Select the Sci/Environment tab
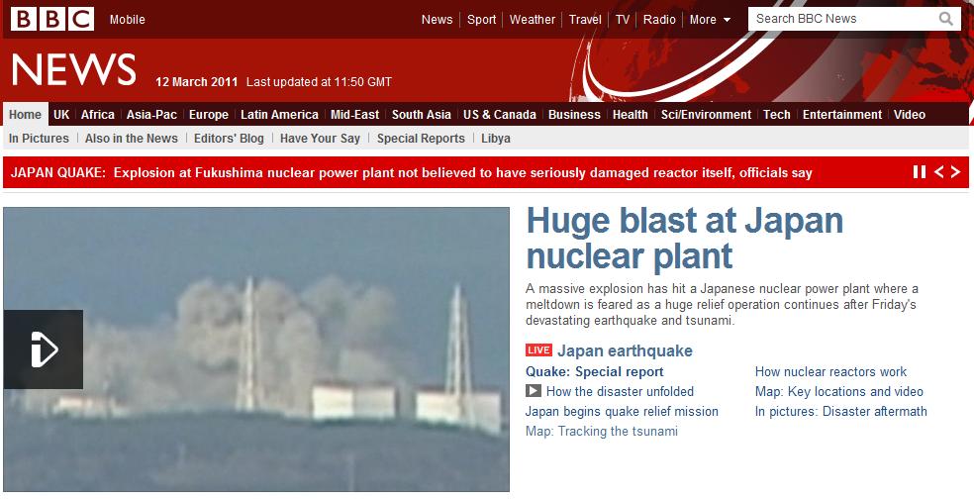The height and width of the screenshot is (499, 974). coord(706,114)
